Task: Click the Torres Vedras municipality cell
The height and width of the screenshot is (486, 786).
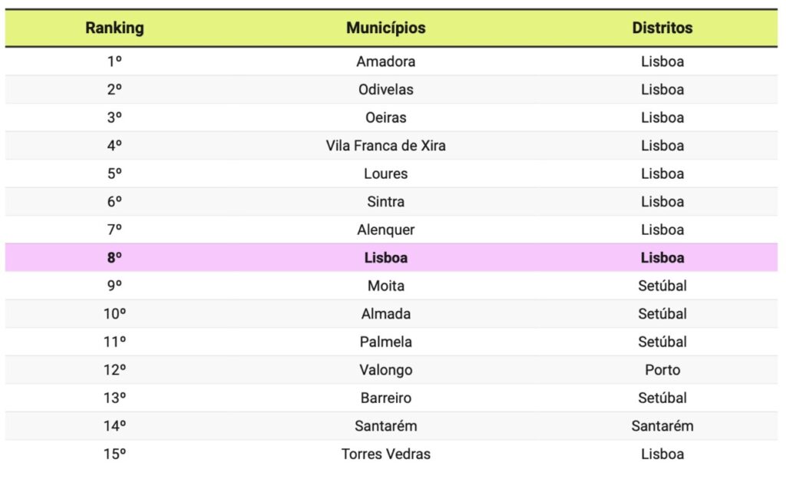Action: pos(385,455)
